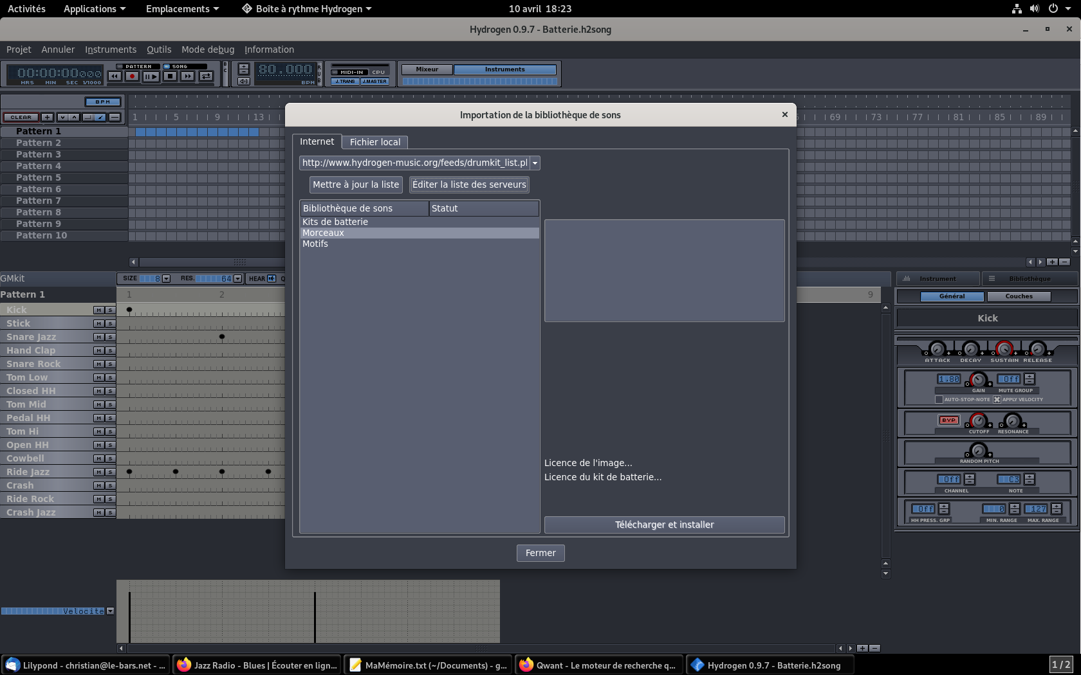Toggle the HEAR new notes speaker icon

tap(272, 278)
